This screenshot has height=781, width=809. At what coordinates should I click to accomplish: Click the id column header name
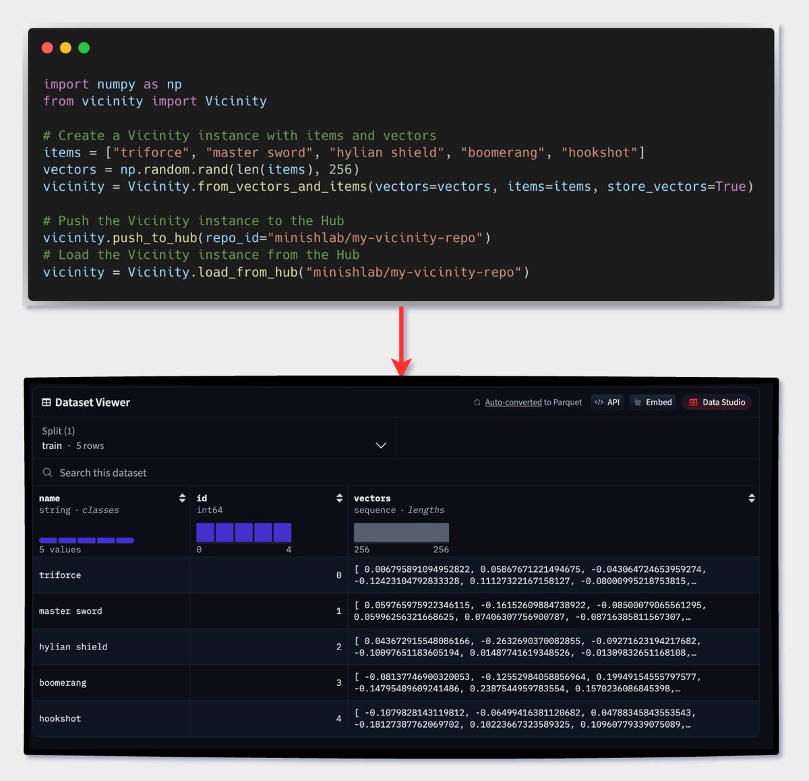coord(202,498)
